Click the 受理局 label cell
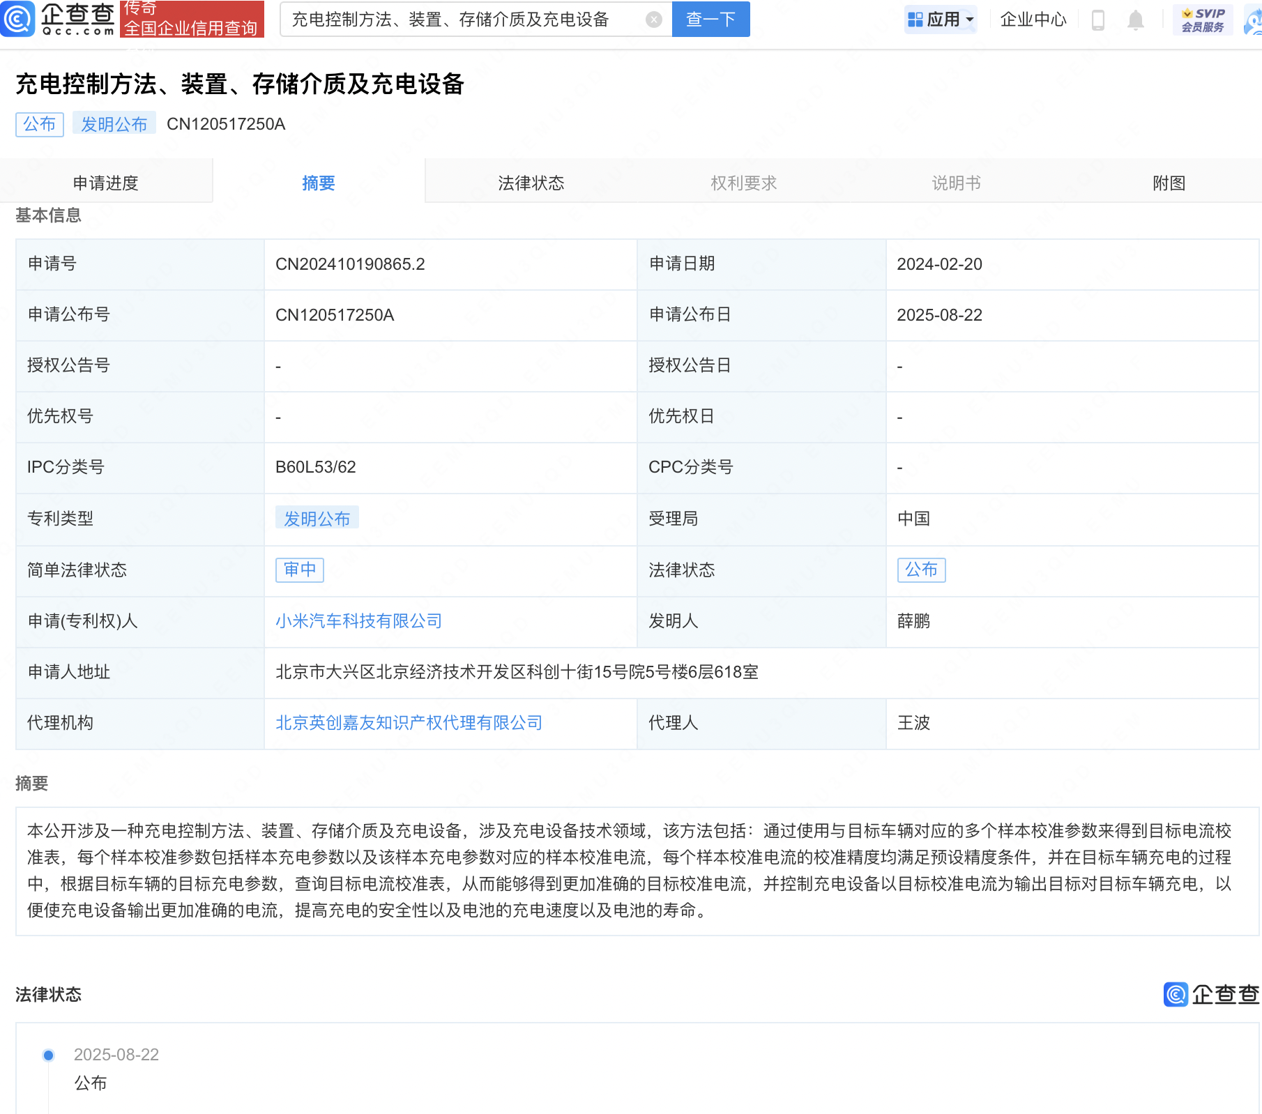The width and height of the screenshot is (1262, 1114). (x=761, y=519)
